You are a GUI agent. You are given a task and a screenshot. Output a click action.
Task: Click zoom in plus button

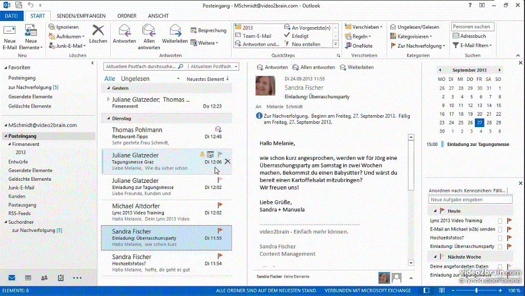tap(500, 290)
